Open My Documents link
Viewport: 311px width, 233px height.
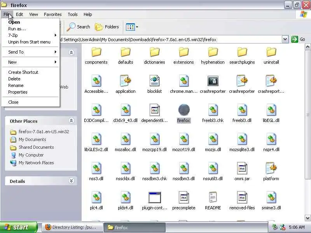(x=32, y=139)
